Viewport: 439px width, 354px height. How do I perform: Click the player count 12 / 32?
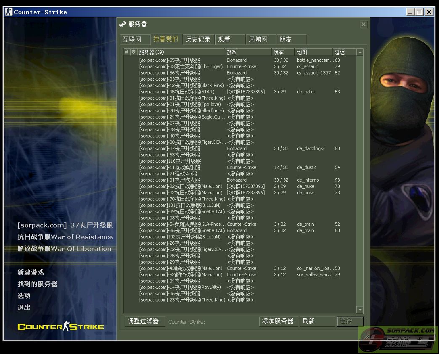281,167
